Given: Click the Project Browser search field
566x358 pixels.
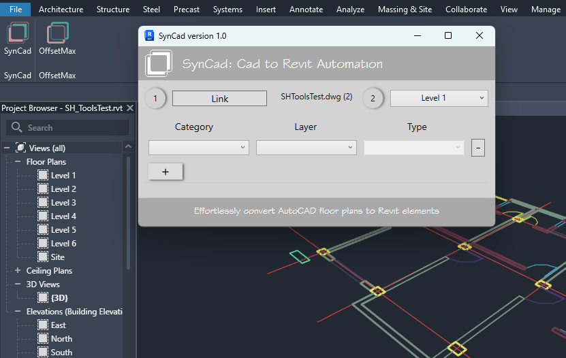Looking at the screenshot, I should pyautogui.click(x=67, y=127).
